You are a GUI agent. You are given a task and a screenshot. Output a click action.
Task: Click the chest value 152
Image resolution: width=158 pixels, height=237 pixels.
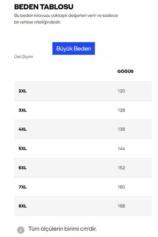(x=121, y=168)
